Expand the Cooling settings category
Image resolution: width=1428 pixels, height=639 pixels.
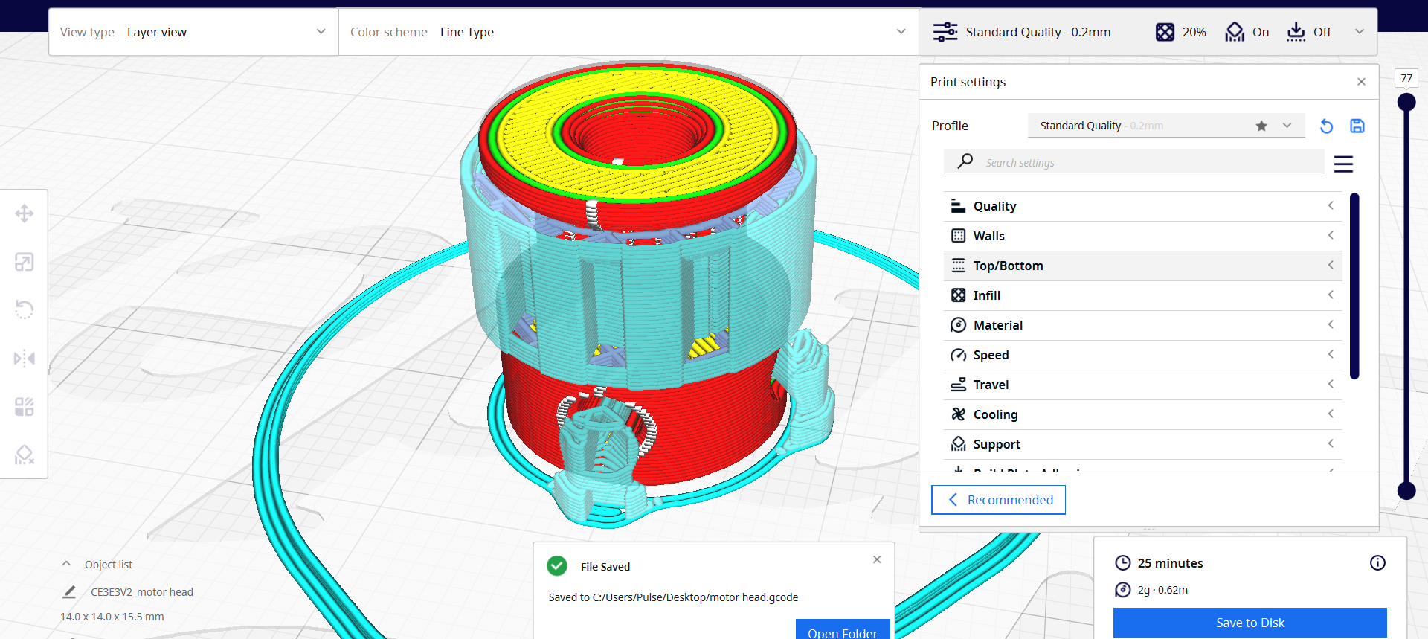point(1142,414)
